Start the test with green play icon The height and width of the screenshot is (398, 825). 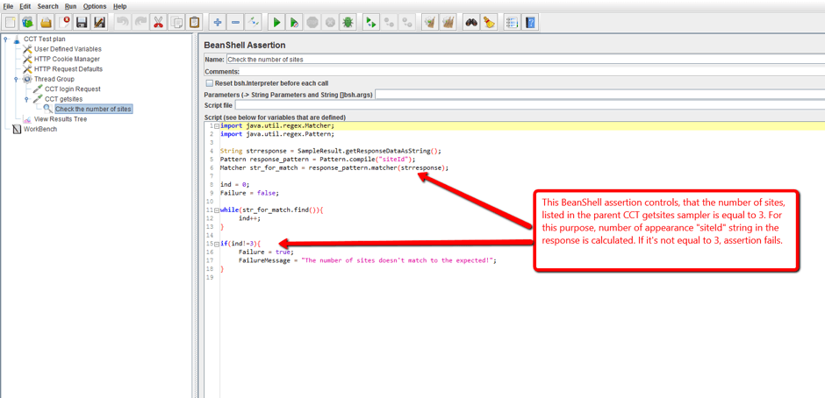point(276,23)
